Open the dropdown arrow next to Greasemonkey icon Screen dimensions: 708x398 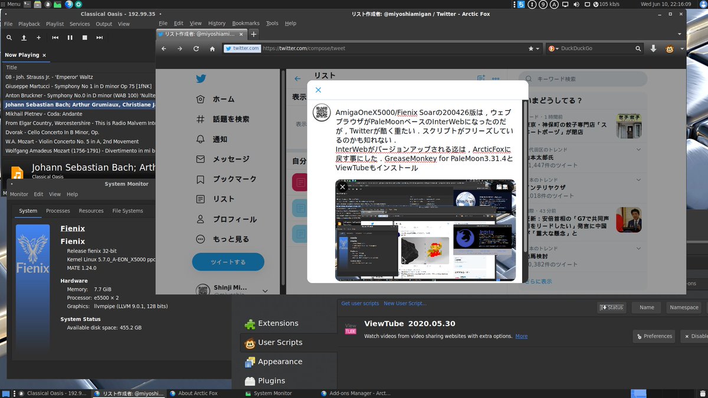681,48
